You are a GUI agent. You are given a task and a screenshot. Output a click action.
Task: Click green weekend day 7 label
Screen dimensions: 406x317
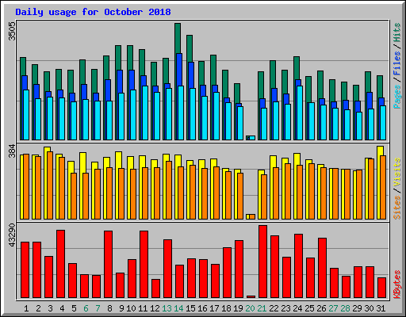(x=98, y=308)
